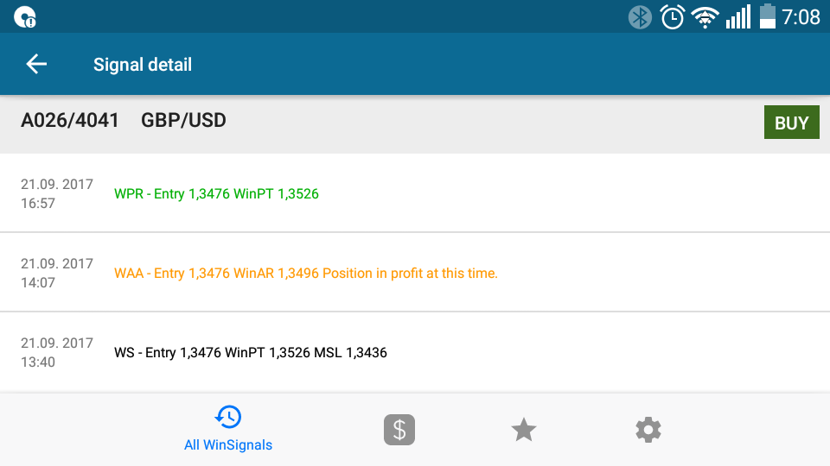This screenshot has width=830, height=466.
Task: Open the dollar sign tab icon
Action: click(399, 430)
